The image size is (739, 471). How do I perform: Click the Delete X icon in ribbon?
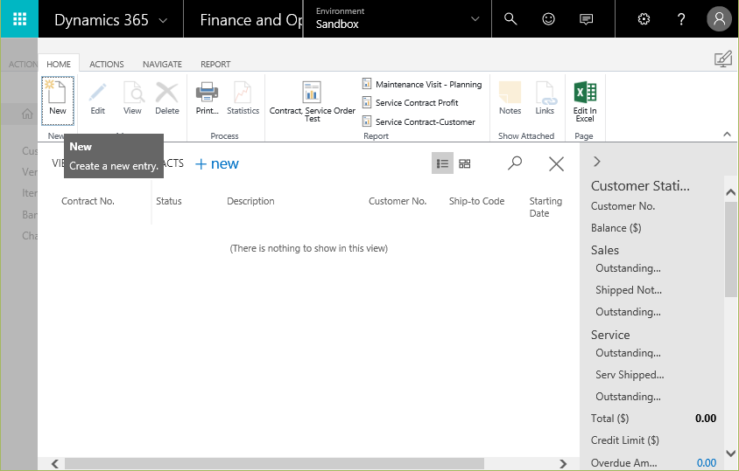pos(167,99)
